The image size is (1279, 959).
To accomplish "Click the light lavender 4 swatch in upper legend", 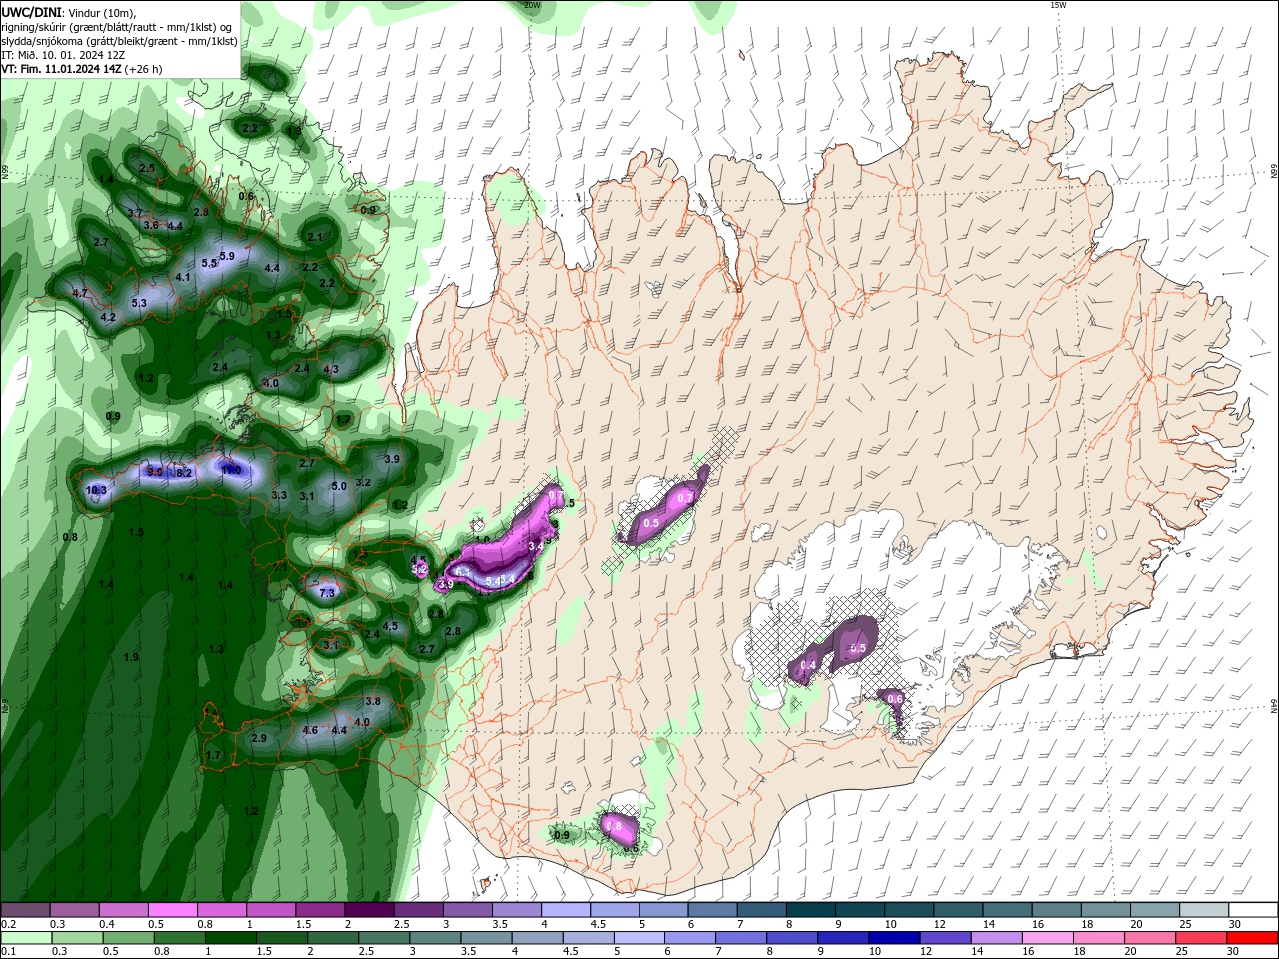I will pyautogui.click(x=566, y=910).
